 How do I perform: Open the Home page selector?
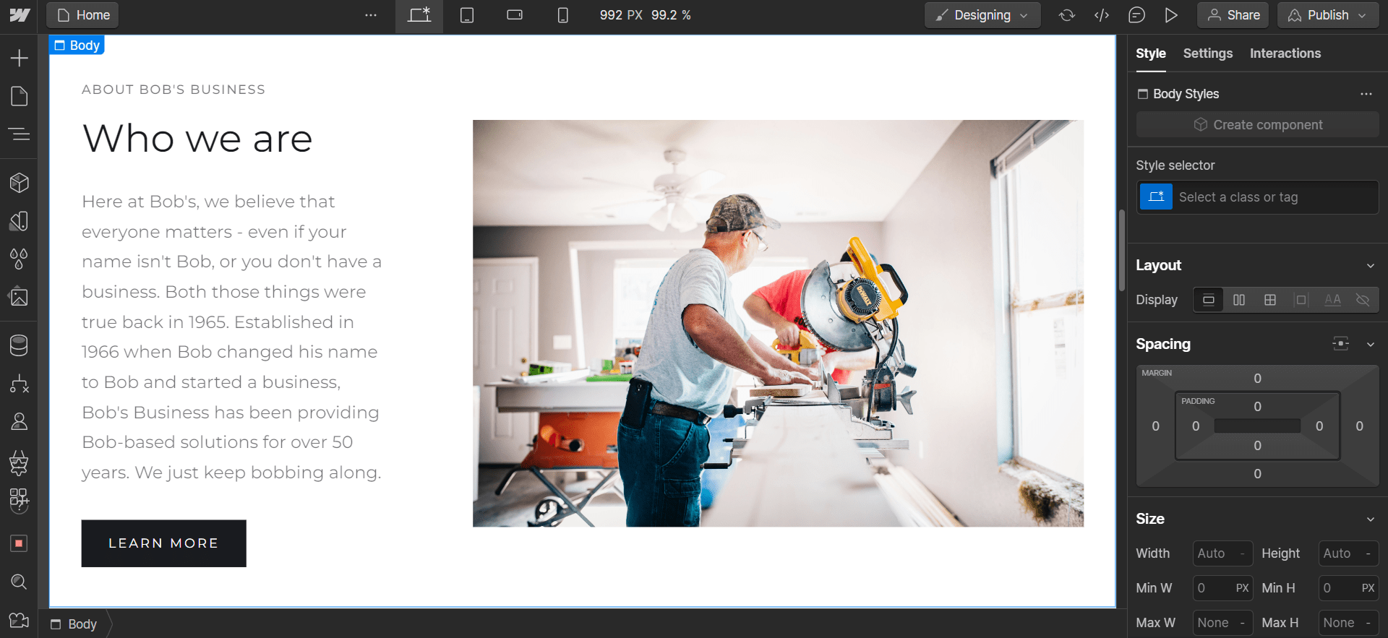pos(82,15)
